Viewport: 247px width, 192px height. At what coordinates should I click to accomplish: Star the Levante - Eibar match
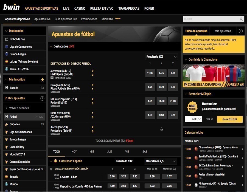coord(51,176)
